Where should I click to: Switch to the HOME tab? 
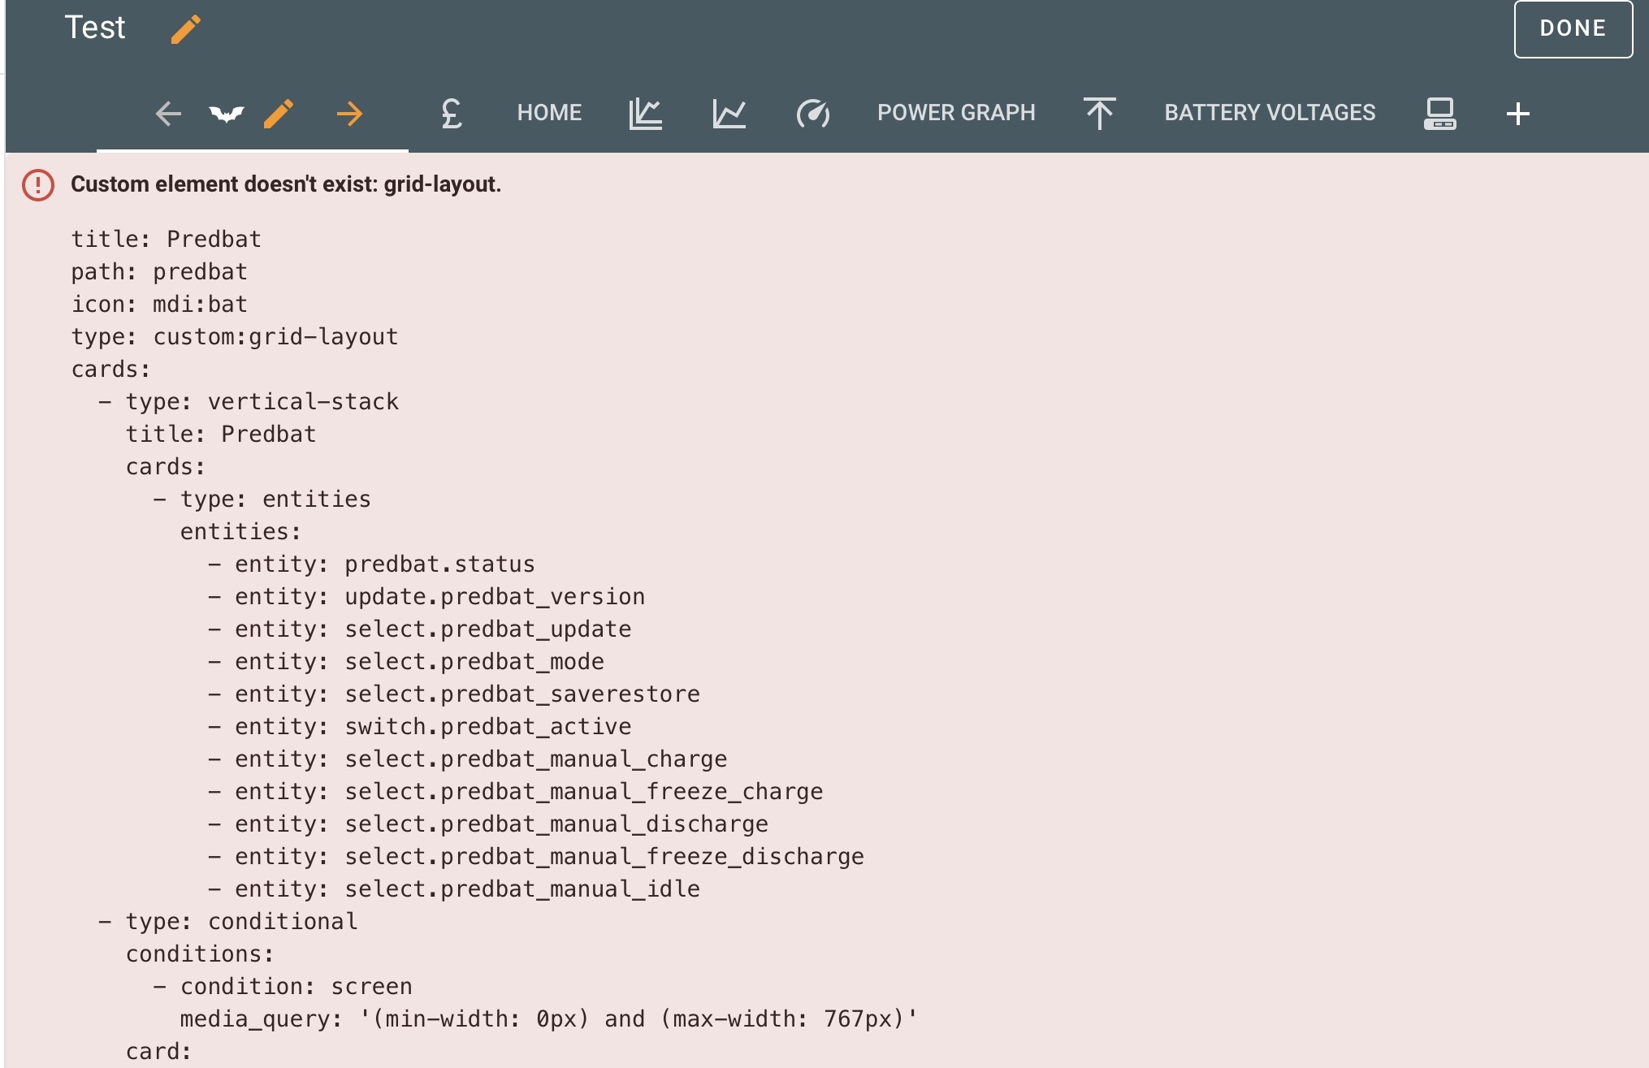point(549,113)
